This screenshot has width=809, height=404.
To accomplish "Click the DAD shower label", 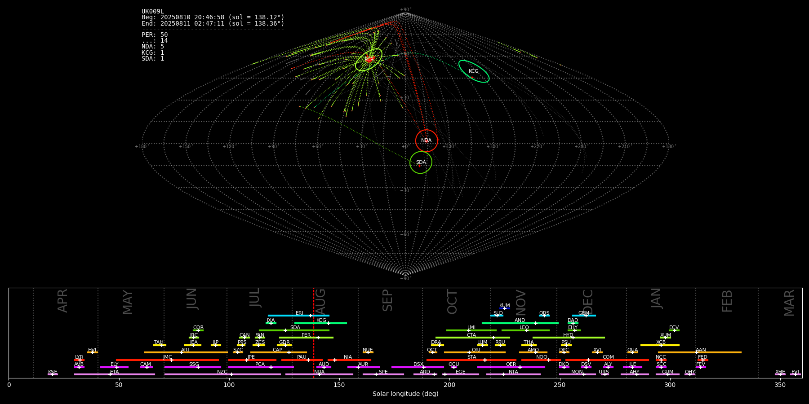I will coord(573,321).
